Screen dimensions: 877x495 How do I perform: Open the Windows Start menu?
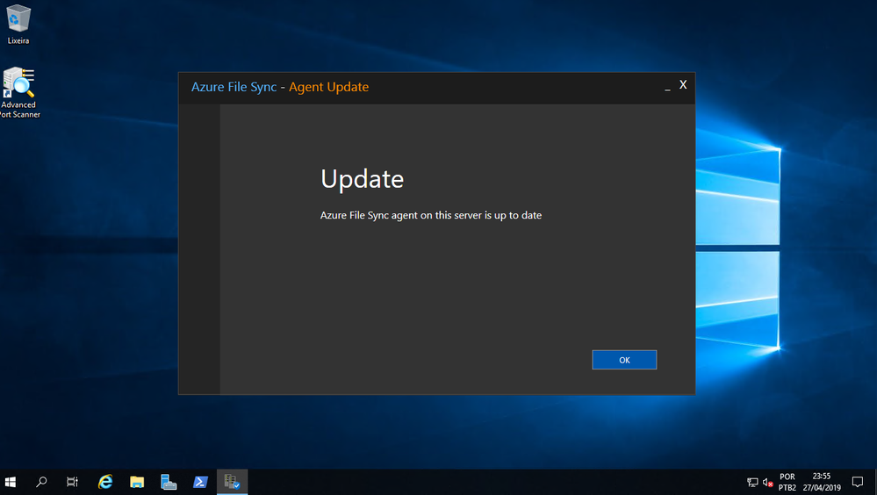tap(11, 482)
